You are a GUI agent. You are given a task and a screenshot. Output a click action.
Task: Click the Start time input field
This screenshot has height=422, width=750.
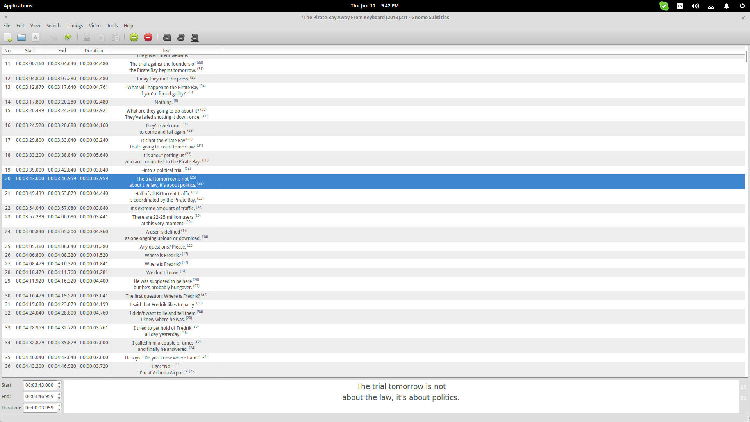tap(40, 385)
